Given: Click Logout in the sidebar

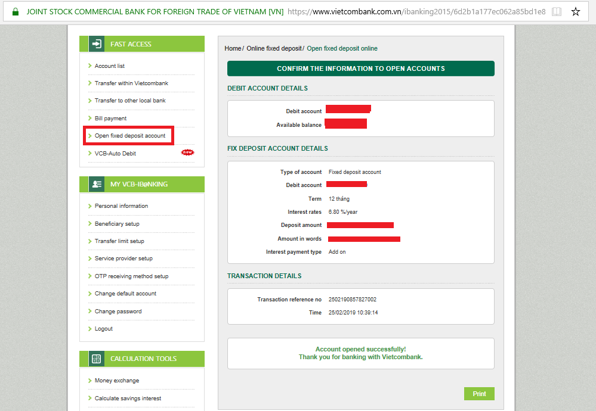Looking at the screenshot, I should 103,329.
